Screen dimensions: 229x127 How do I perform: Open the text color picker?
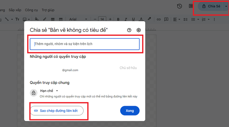click(141, 19)
